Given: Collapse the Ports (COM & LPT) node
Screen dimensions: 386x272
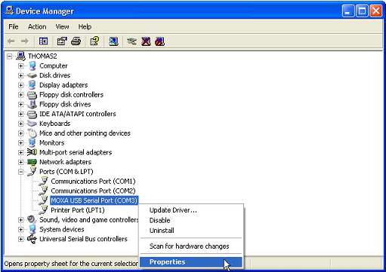Looking at the screenshot, I should coord(21,172).
